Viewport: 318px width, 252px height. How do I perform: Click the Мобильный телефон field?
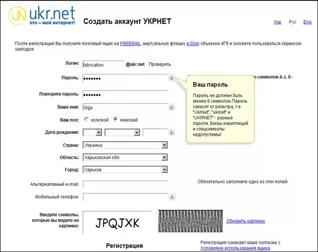[x=125, y=197]
